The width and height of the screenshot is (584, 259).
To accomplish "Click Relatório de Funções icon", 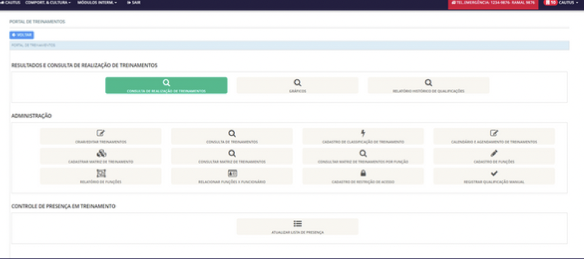I will click(x=101, y=173).
